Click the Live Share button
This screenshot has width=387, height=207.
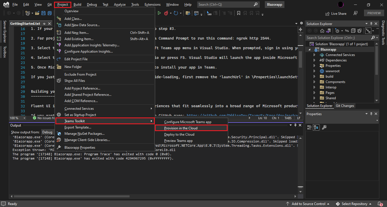coord(336,13)
